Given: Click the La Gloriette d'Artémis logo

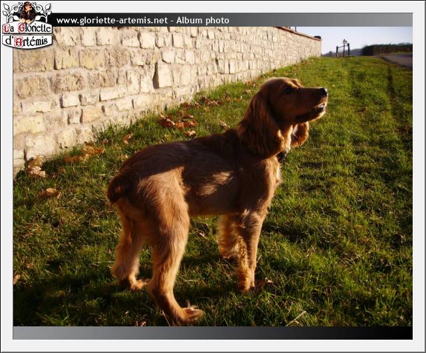Looking at the screenshot, I should pos(27,27).
